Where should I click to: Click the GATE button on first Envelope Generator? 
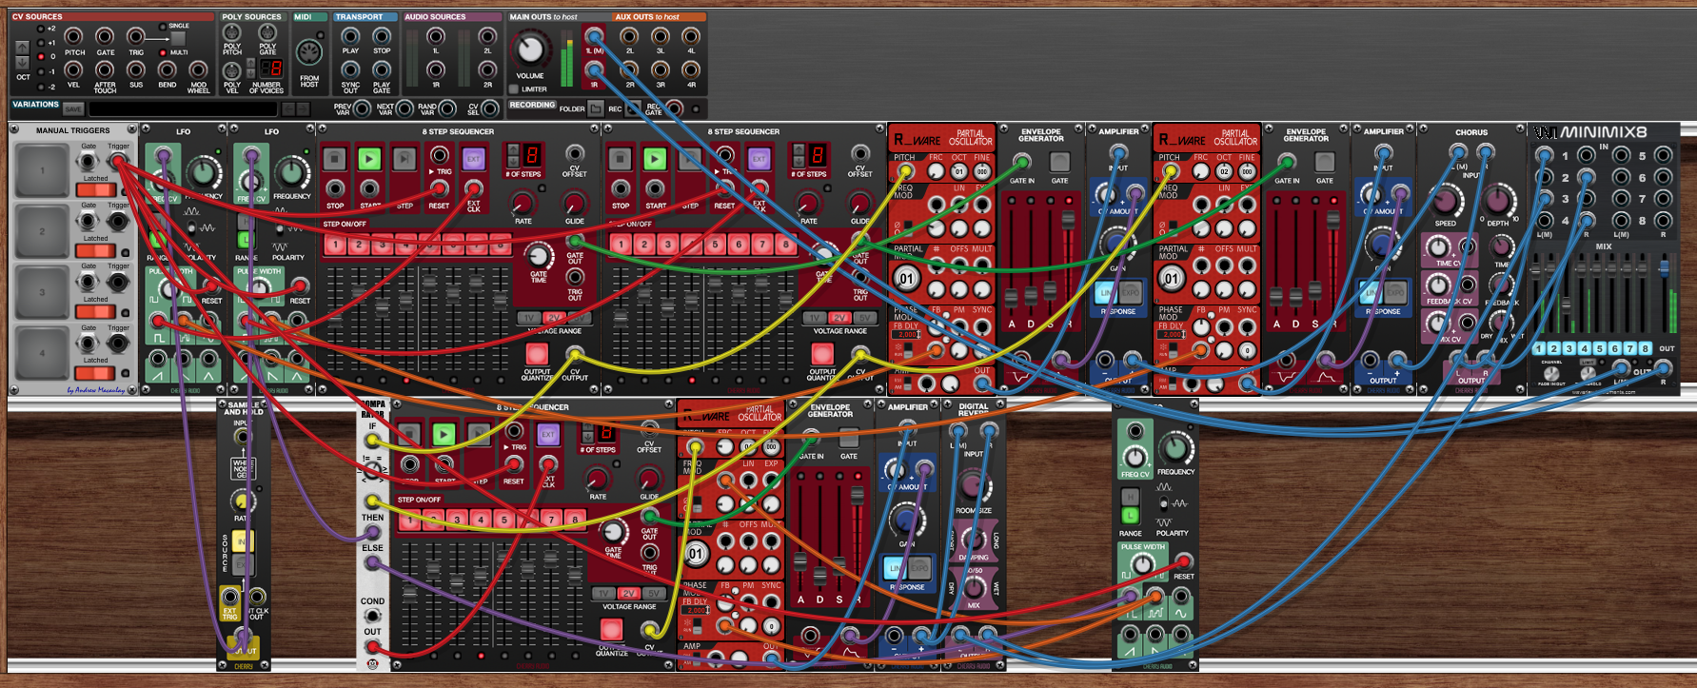1059,163
